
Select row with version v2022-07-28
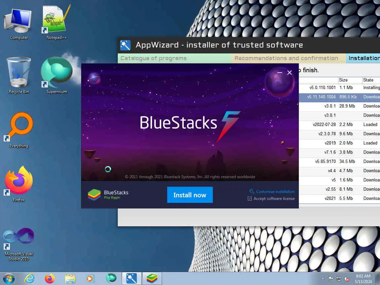pyautogui.click(x=339, y=125)
